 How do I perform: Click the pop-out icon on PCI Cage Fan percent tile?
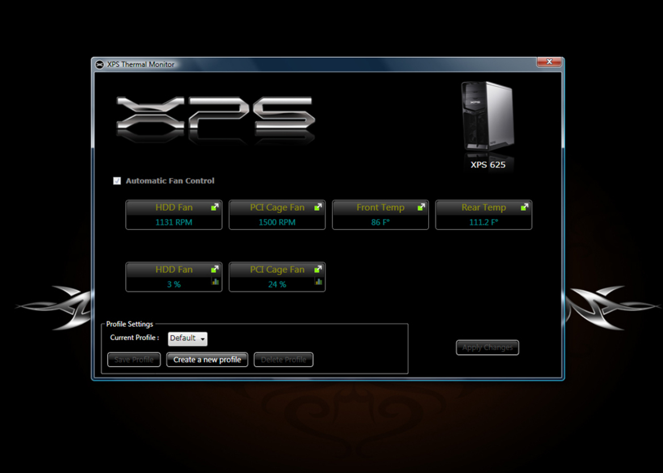coord(318,269)
